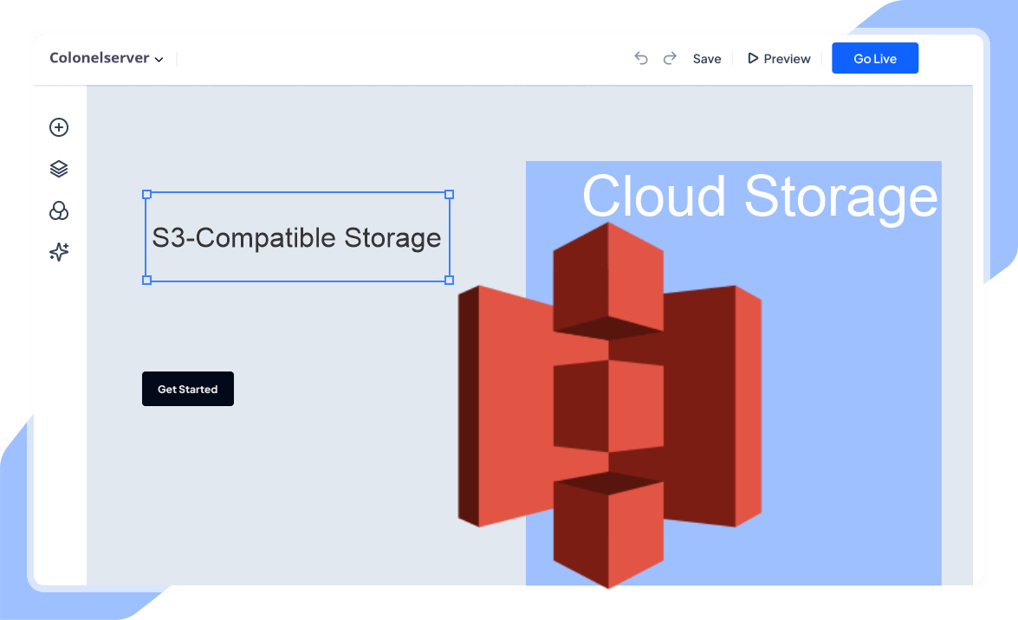Redo the last change
Screen dimensions: 1018x620
pyautogui.click(x=670, y=58)
